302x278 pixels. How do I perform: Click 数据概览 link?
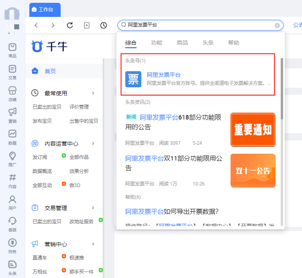(x=42, y=171)
